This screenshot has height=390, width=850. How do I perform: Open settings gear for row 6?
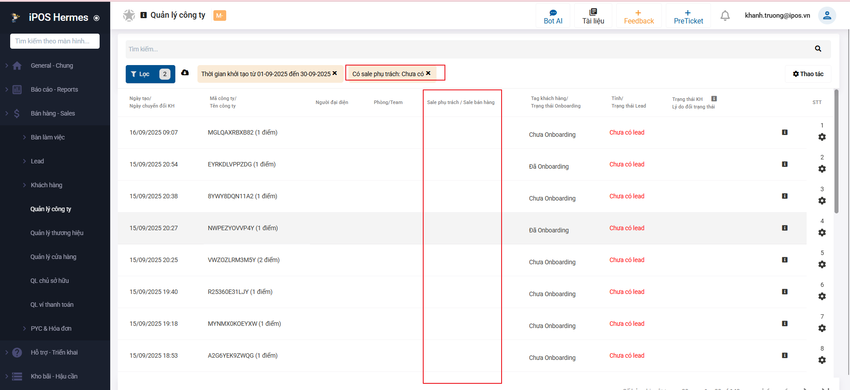click(x=822, y=297)
